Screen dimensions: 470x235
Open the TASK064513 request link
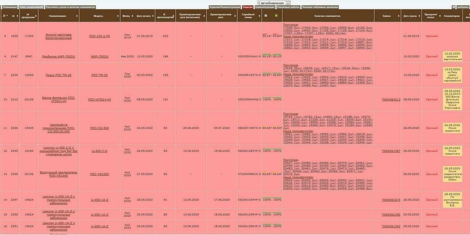(391, 100)
